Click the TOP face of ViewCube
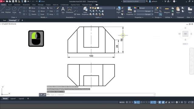This screenshot has height=109, width=194. [x=185, y=34]
